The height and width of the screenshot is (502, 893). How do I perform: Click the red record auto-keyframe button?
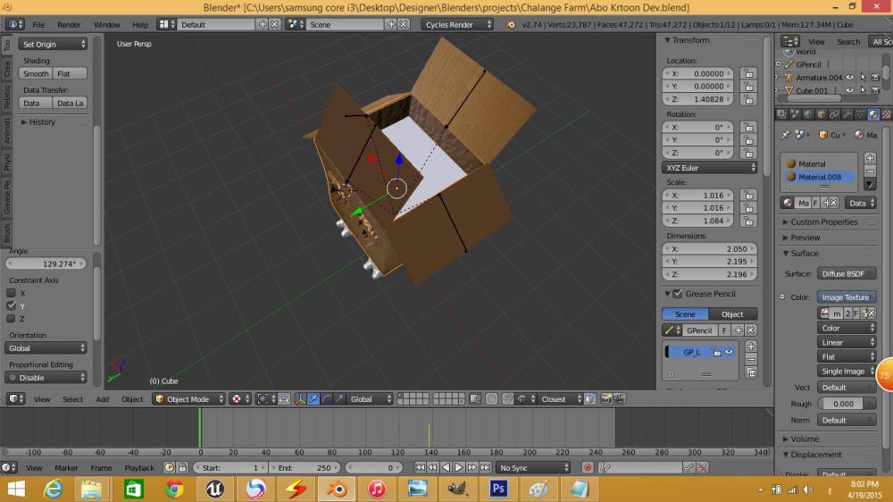click(588, 467)
